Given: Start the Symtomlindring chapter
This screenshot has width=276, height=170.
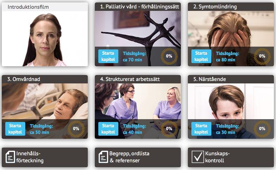Looking at the screenshot, I should tap(201, 56).
